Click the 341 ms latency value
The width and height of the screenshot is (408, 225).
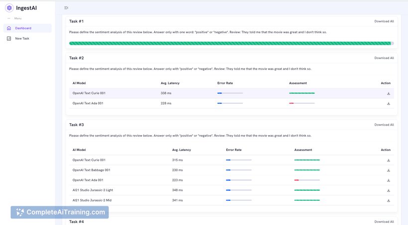pyautogui.click(x=178, y=200)
